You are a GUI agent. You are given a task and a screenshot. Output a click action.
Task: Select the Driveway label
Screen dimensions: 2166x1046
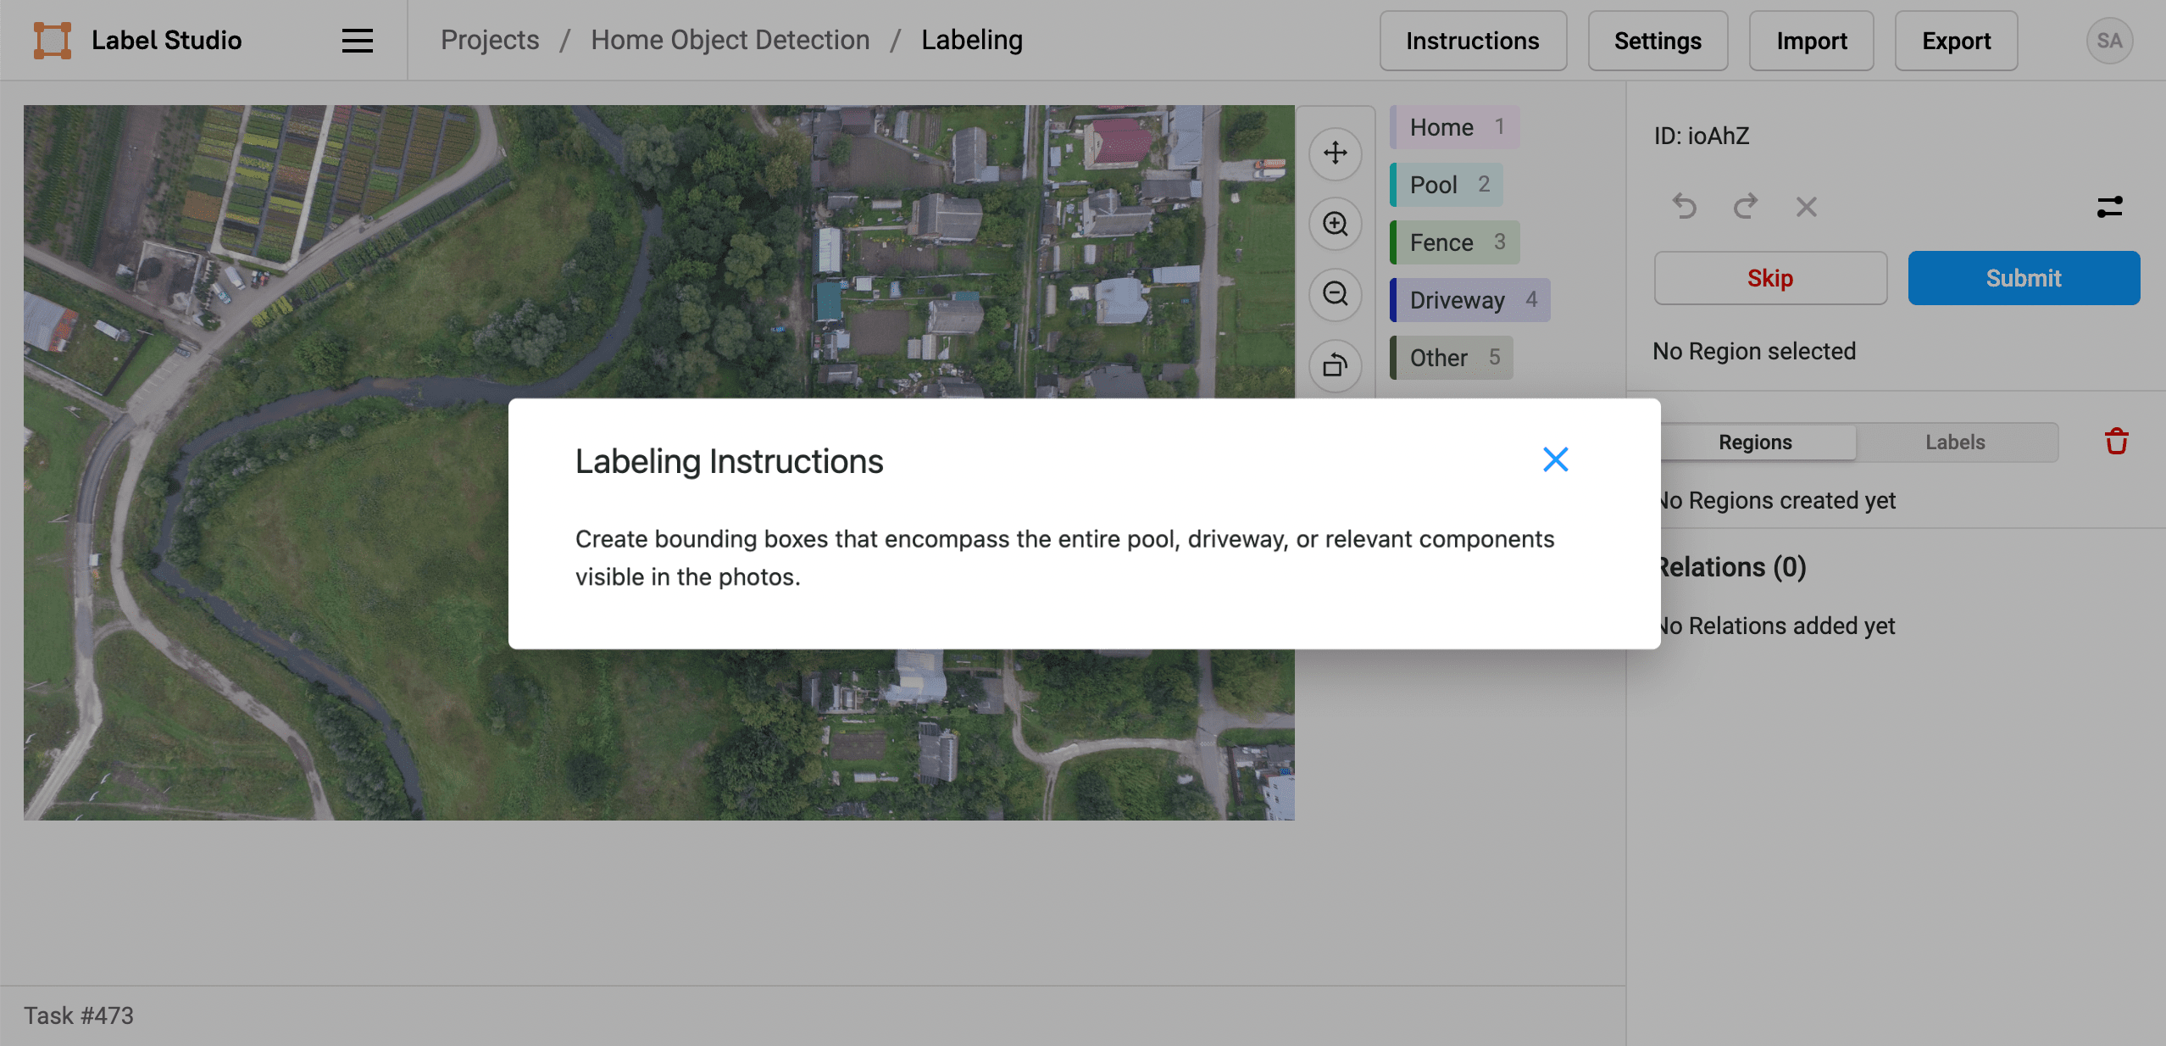pyautogui.click(x=1468, y=299)
